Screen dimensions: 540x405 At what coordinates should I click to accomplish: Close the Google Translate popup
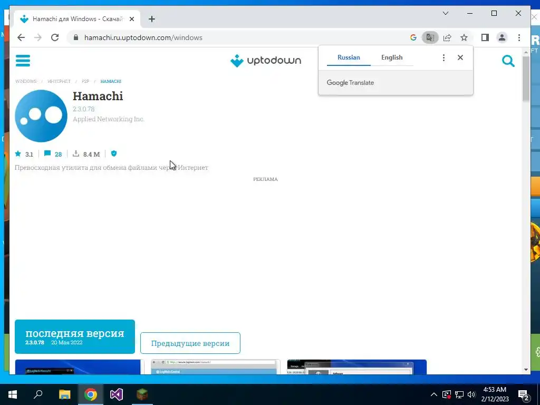pos(460,57)
